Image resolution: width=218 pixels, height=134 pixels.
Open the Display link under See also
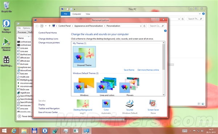tap(42, 105)
